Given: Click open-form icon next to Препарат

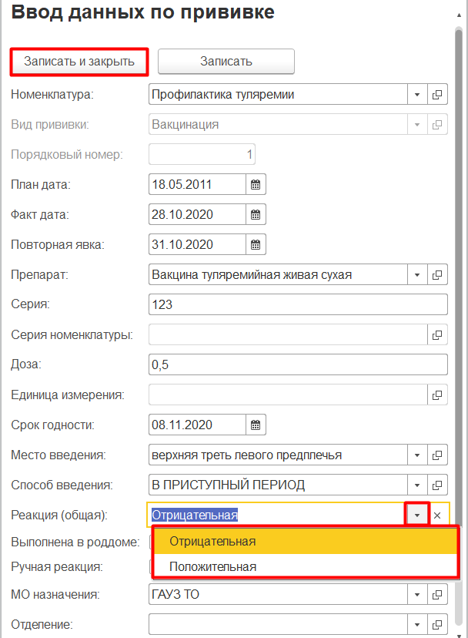Looking at the screenshot, I should click(x=437, y=275).
